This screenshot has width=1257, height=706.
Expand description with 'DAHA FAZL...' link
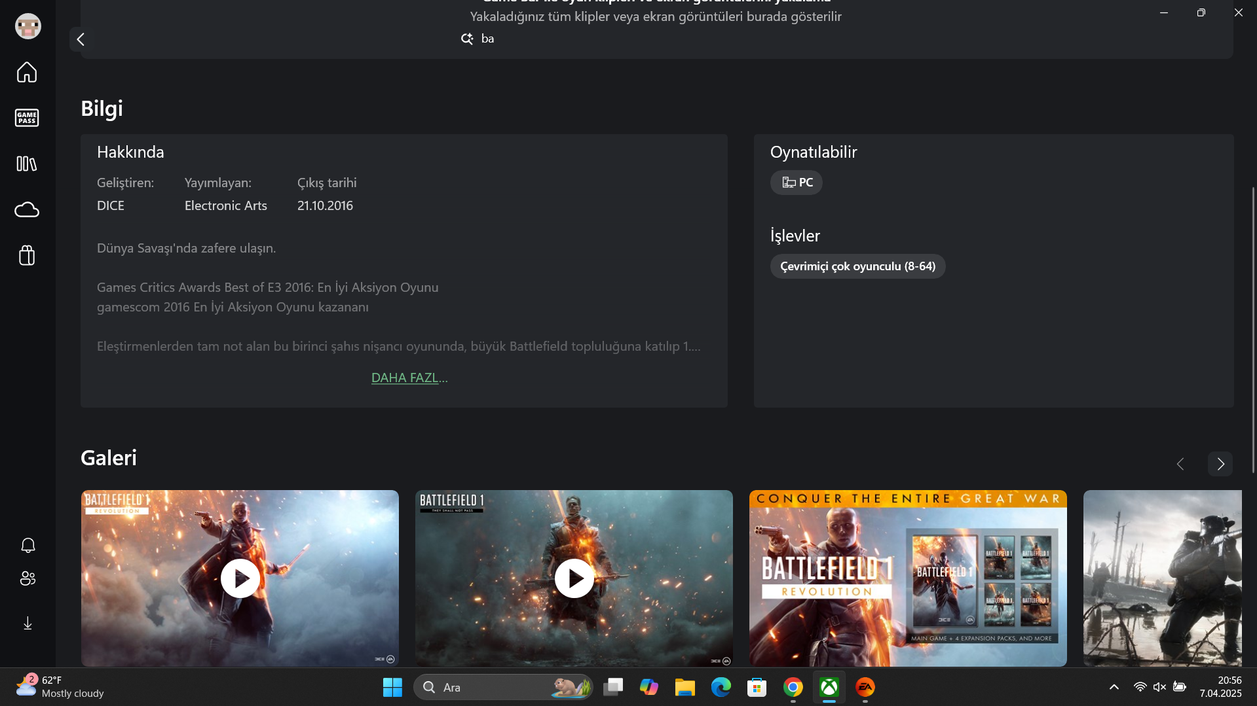pos(409,378)
